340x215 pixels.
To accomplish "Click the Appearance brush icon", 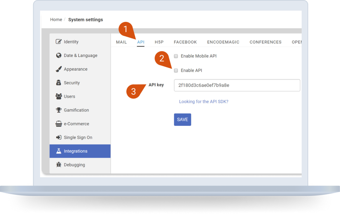I will tap(59, 69).
